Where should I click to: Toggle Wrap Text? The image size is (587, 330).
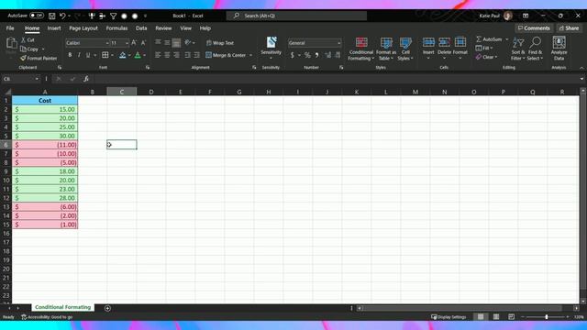tap(220, 43)
